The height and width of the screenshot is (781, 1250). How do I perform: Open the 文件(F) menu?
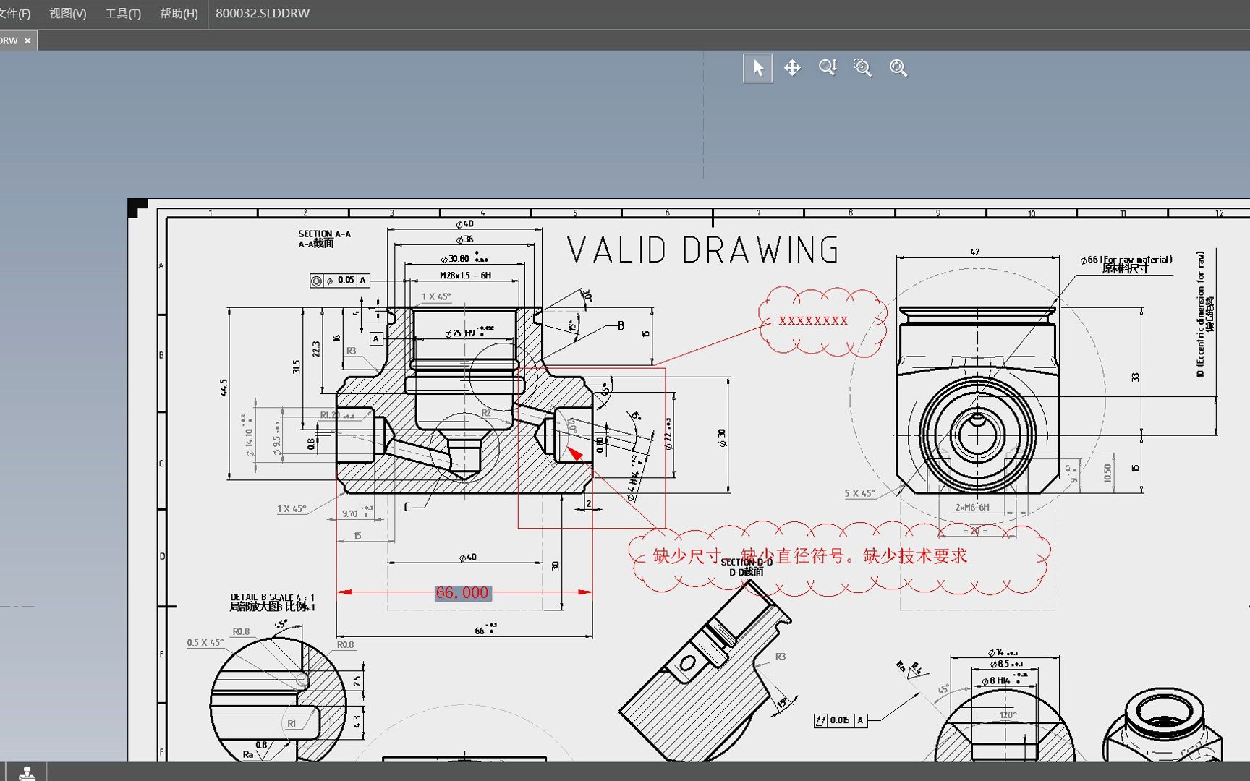[x=15, y=14]
